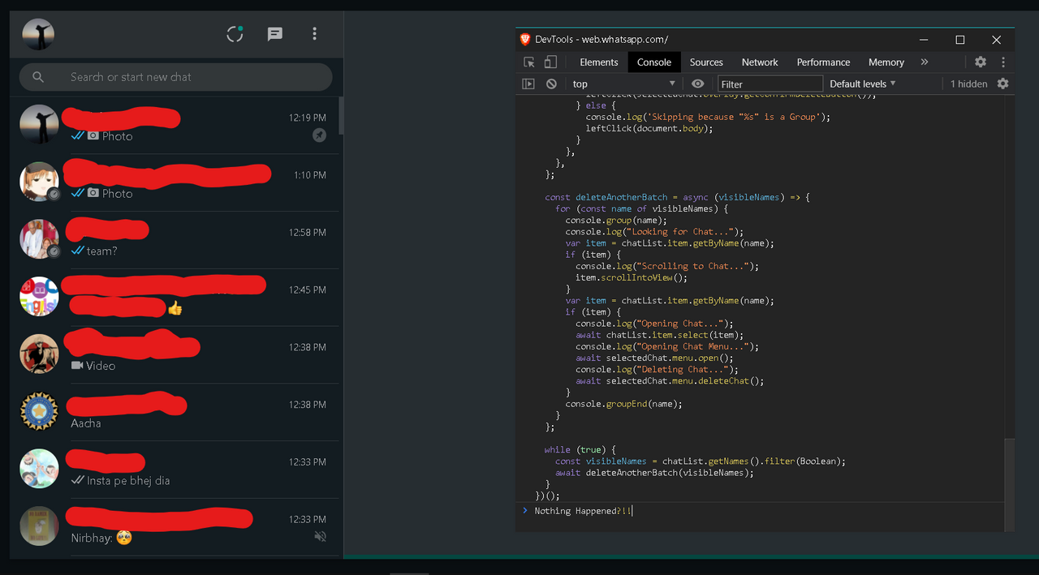
Task: Toggle live expression eye icon
Action: pos(697,84)
